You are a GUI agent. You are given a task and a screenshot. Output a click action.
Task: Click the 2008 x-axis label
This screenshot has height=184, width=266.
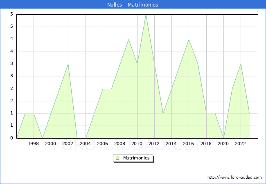click(119, 144)
